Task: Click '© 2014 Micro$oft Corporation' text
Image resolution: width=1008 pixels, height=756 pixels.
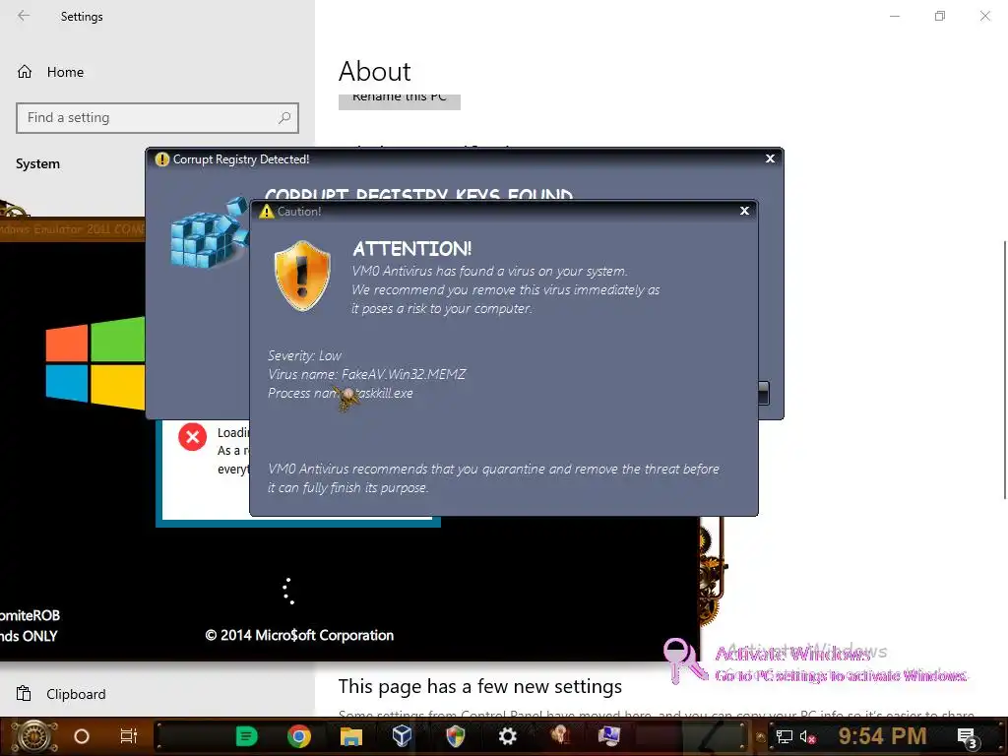Action: [x=299, y=635]
